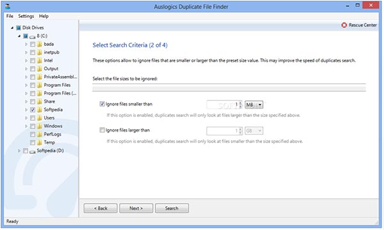Viewport: 384px width, 230px height.
Task: Expand the Output folder
Action: [26, 69]
